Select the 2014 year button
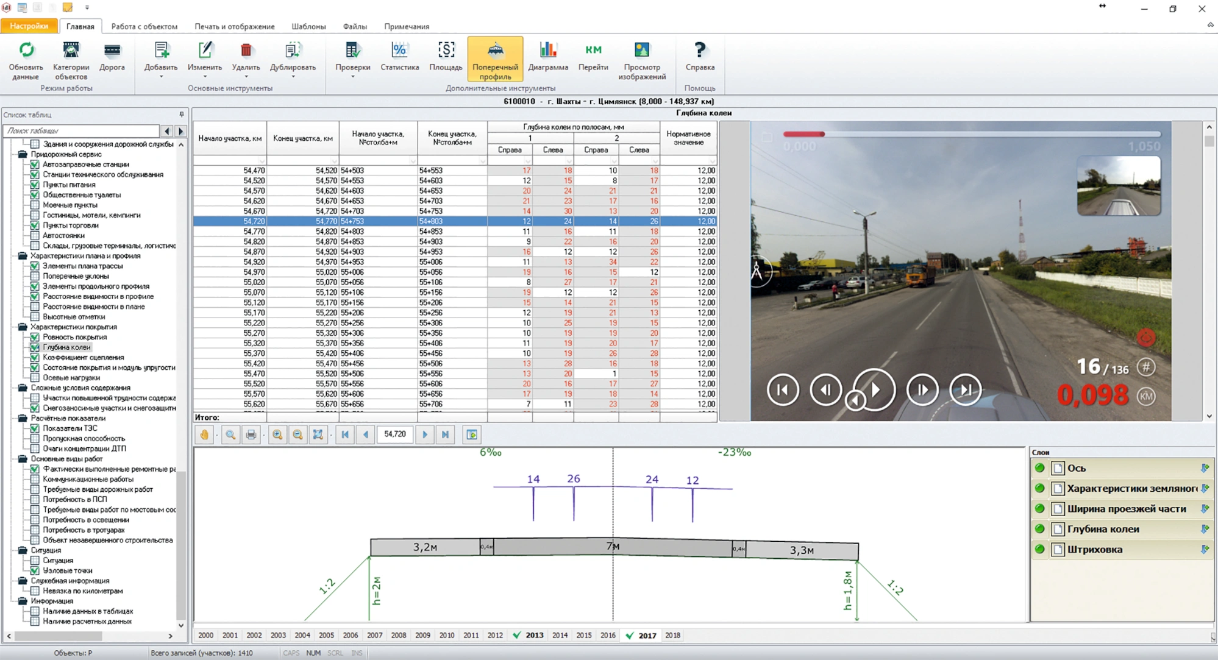The height and width of the screenshot is (660, 1218). tap(559, 635)
